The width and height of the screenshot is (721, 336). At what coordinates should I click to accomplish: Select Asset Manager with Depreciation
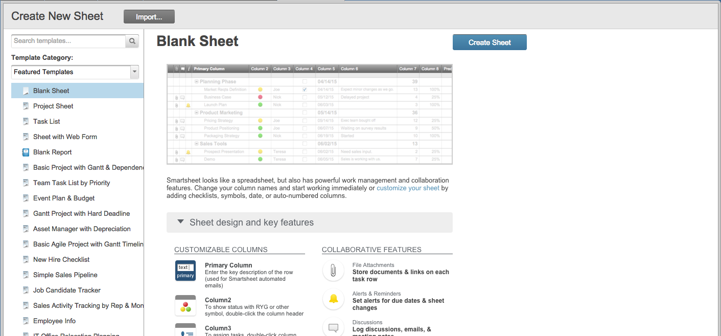click(x=78, y=229)
